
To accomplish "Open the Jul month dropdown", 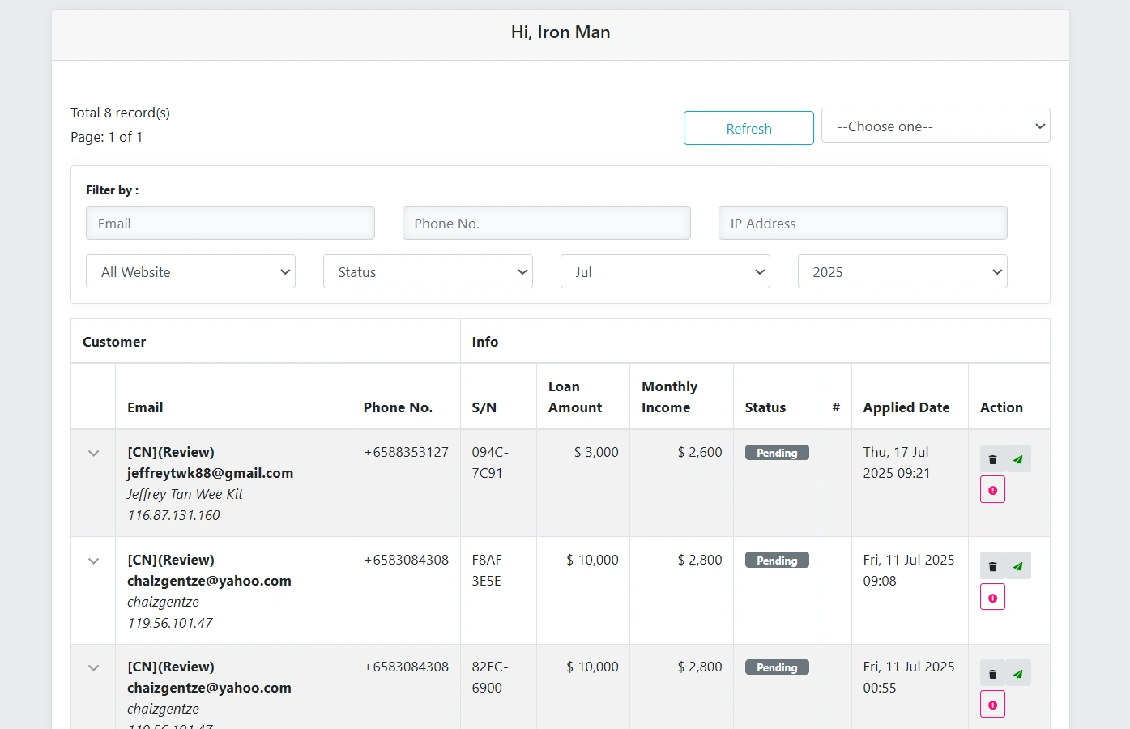I will [665, 272].
